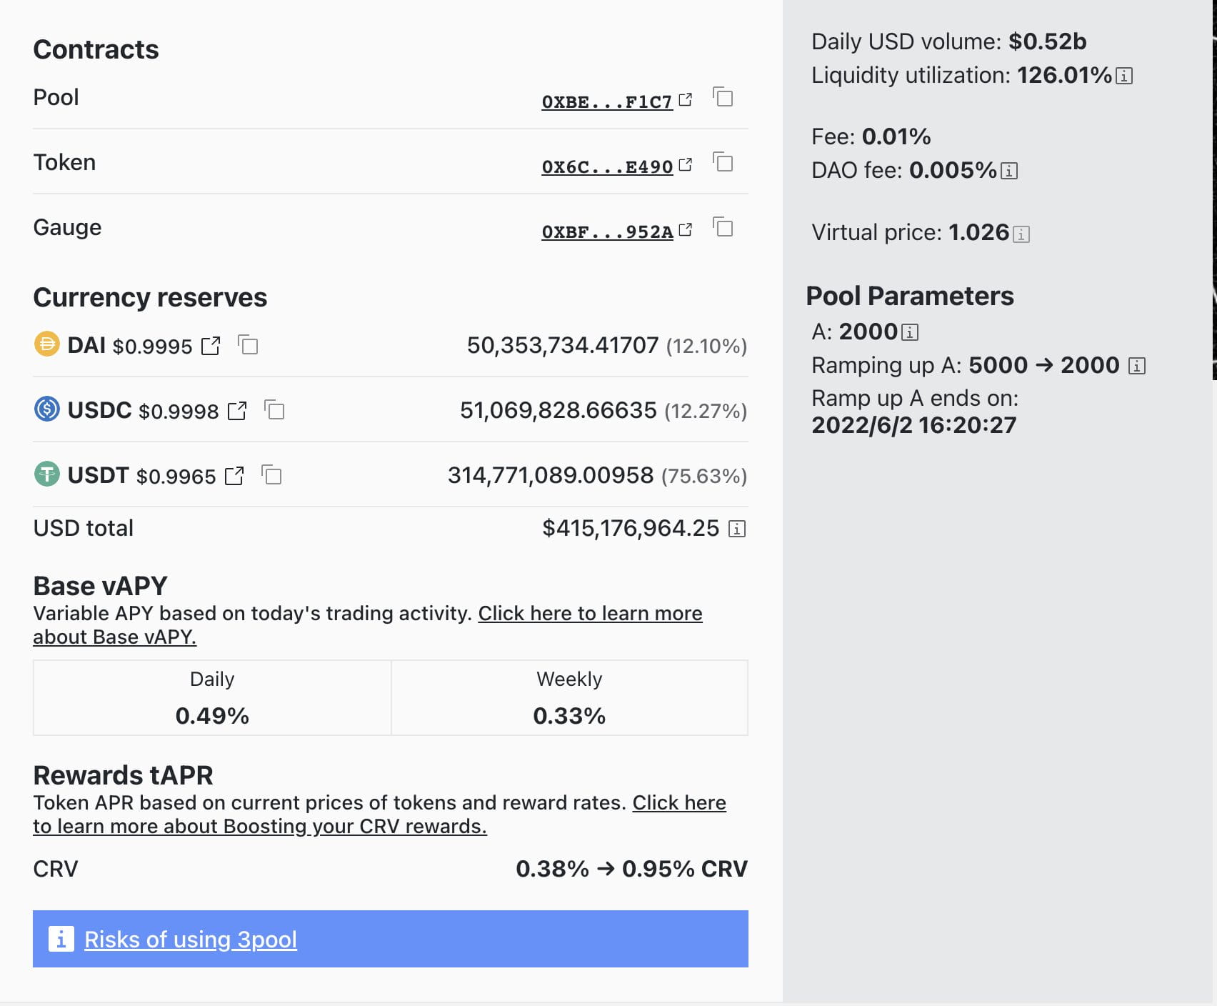Copy the Token contract address
This screenshot has width=1217, height=1006.
(x=723, y=162)
